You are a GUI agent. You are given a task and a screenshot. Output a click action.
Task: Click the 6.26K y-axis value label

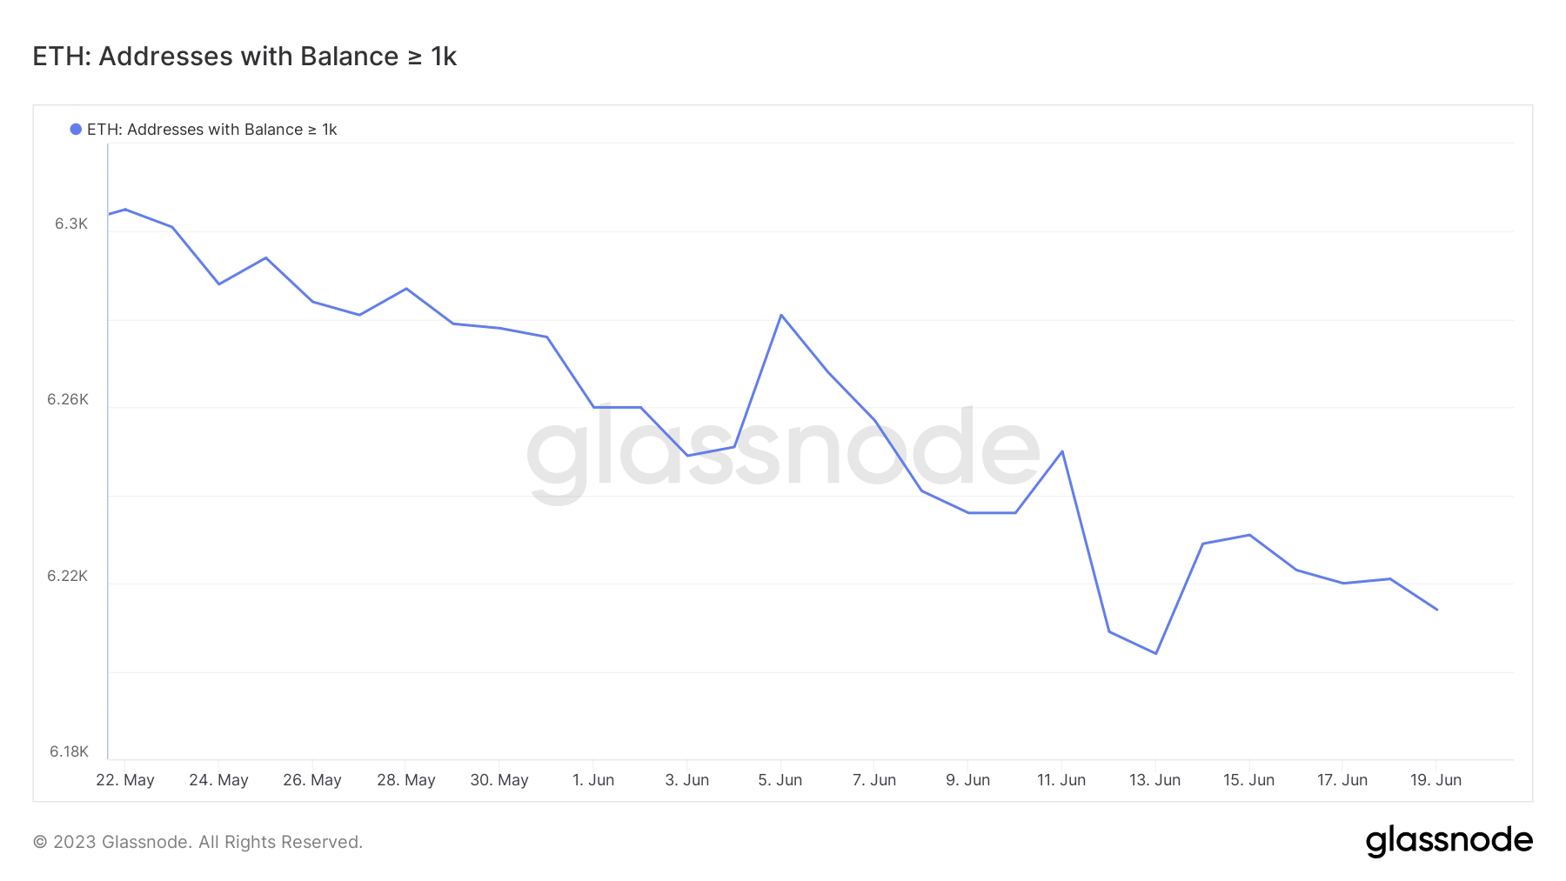click(x=68, y=400)
